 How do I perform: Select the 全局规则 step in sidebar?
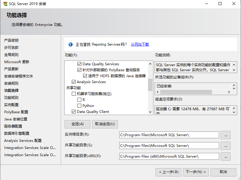coord(11,55)
